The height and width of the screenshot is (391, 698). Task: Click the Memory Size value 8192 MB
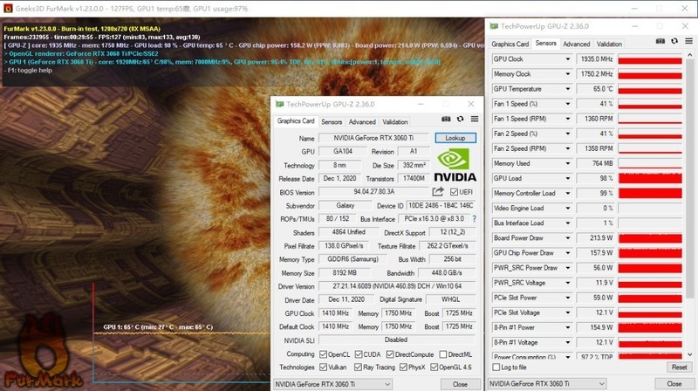tap(345, 273)
